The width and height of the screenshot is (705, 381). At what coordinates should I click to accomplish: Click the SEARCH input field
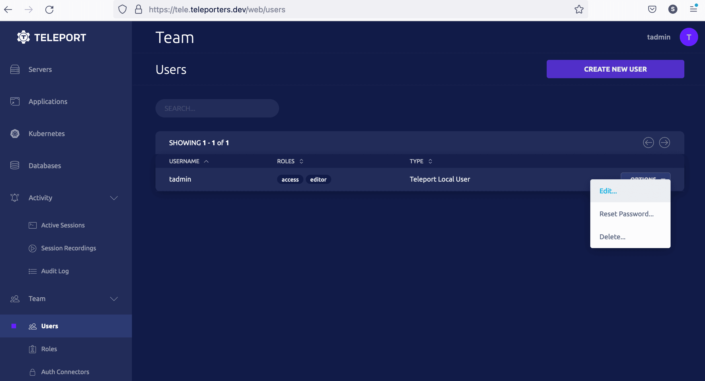click(x=217, y=108)
